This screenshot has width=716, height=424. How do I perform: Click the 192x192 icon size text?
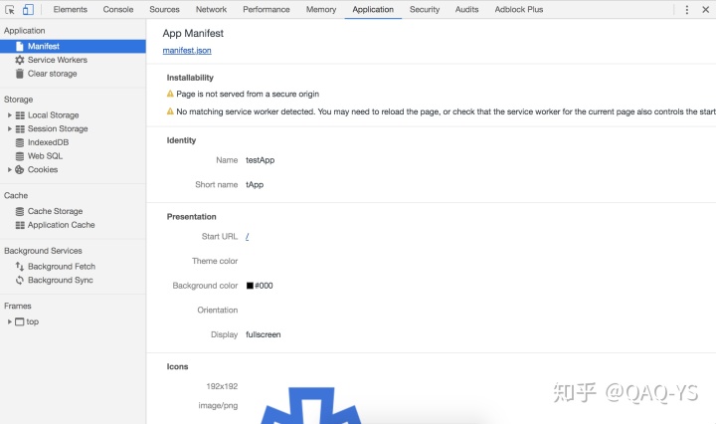(x=222, y=386)
